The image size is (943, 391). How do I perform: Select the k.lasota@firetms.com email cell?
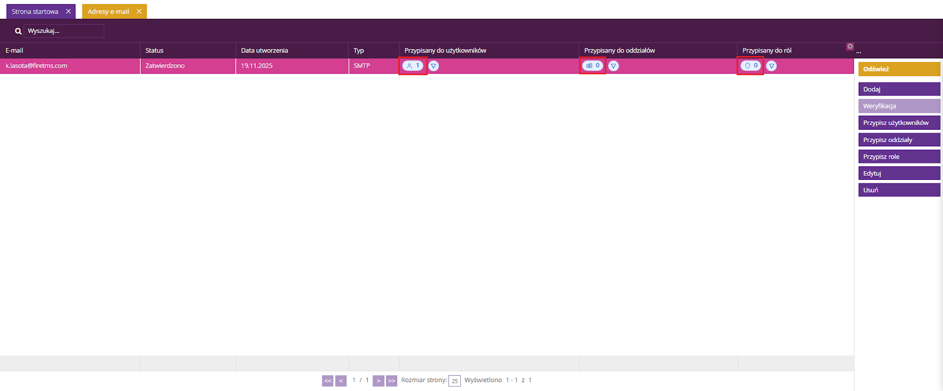tap(70, 65)
